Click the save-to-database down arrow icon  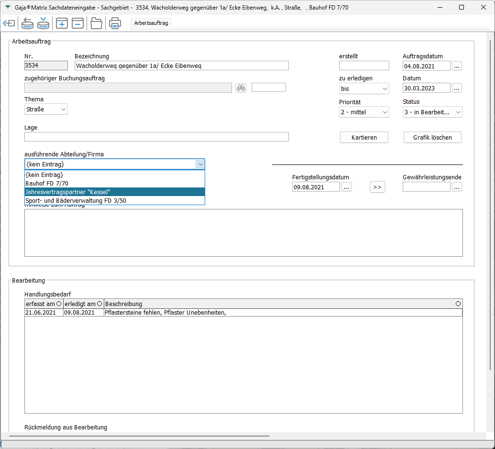pos(44,23)
